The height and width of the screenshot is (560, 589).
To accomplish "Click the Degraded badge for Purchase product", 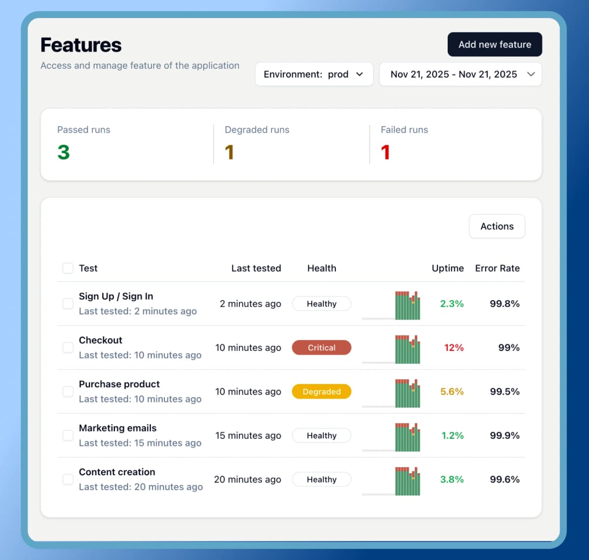I will click(321, 391).
